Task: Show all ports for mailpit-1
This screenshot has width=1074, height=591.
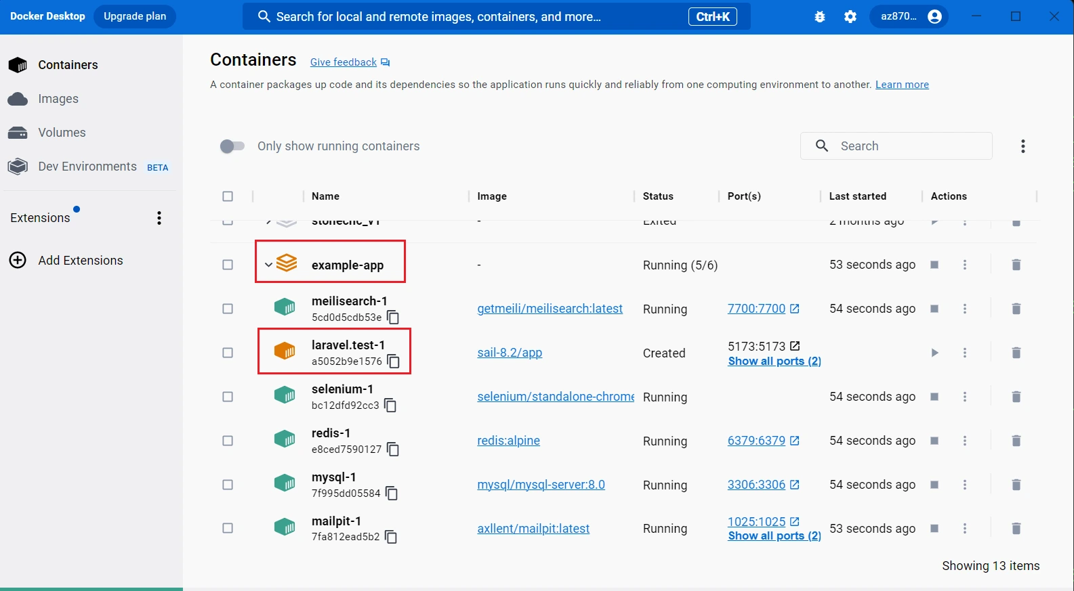Action: point(774,536)
